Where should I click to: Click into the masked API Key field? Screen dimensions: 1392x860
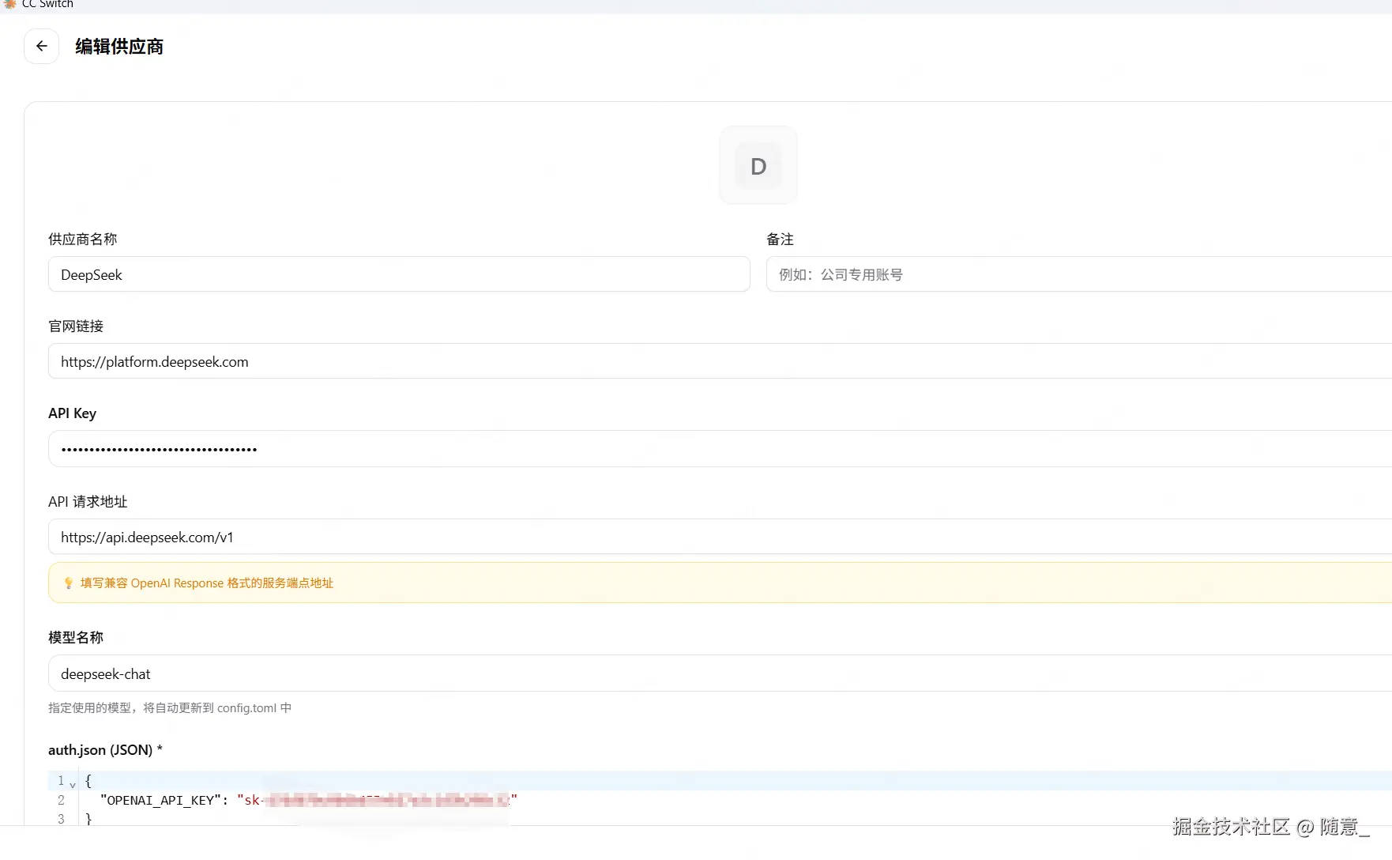coord(720,449)
